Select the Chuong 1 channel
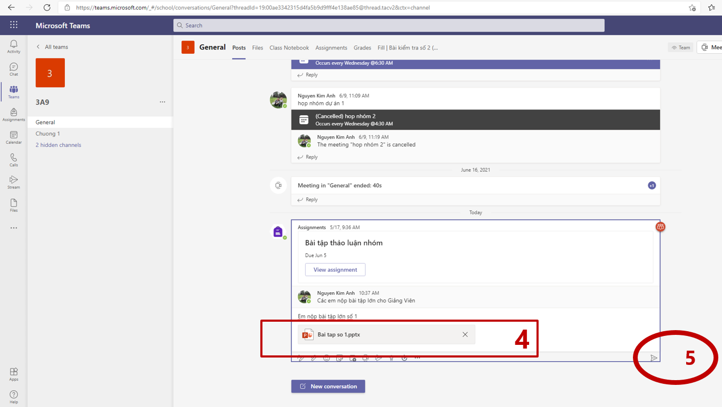The width and height of the screenshot is (722, 407). pos(48,134)
